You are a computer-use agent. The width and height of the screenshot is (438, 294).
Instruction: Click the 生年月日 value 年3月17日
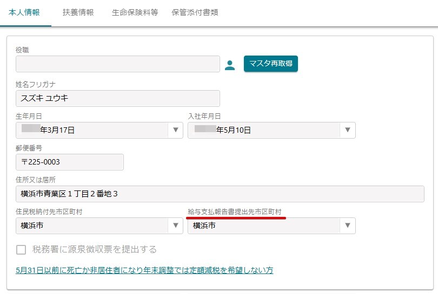[57, 130]
